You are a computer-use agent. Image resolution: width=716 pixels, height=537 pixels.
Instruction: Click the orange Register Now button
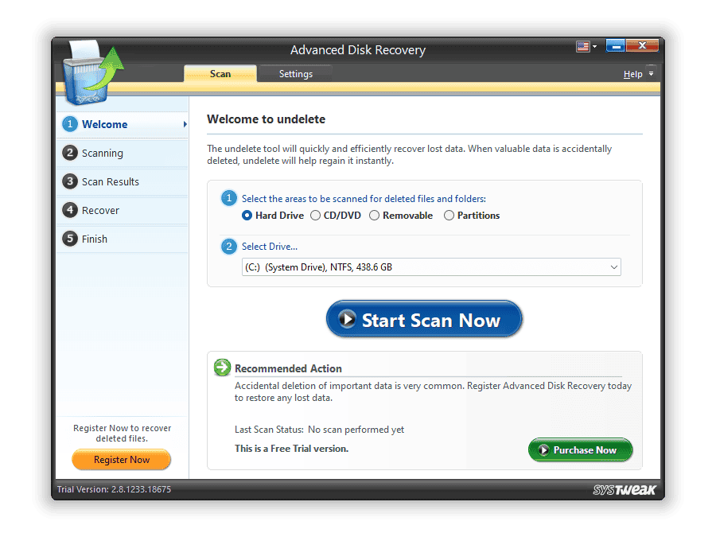point(122,460)
